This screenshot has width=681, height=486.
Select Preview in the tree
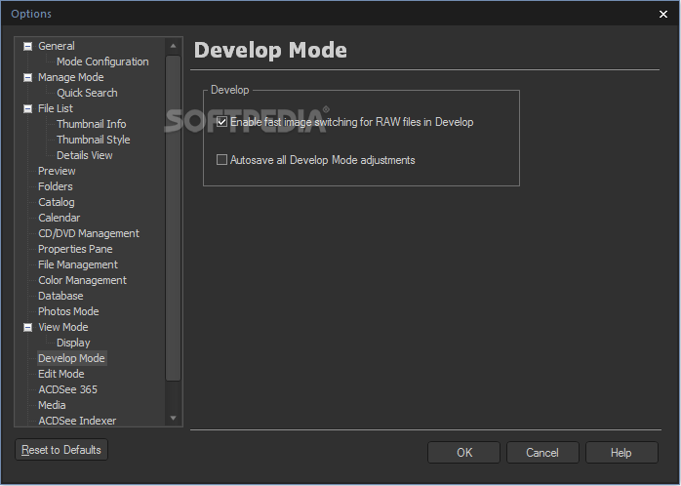click(57, 171)
